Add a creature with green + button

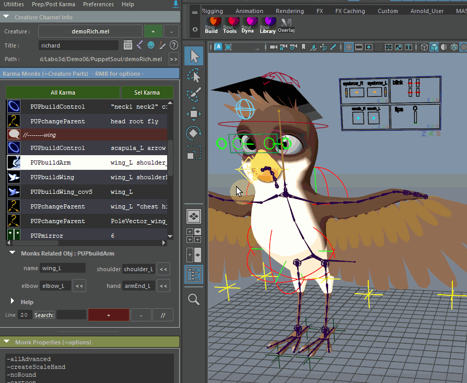[153, 31]
